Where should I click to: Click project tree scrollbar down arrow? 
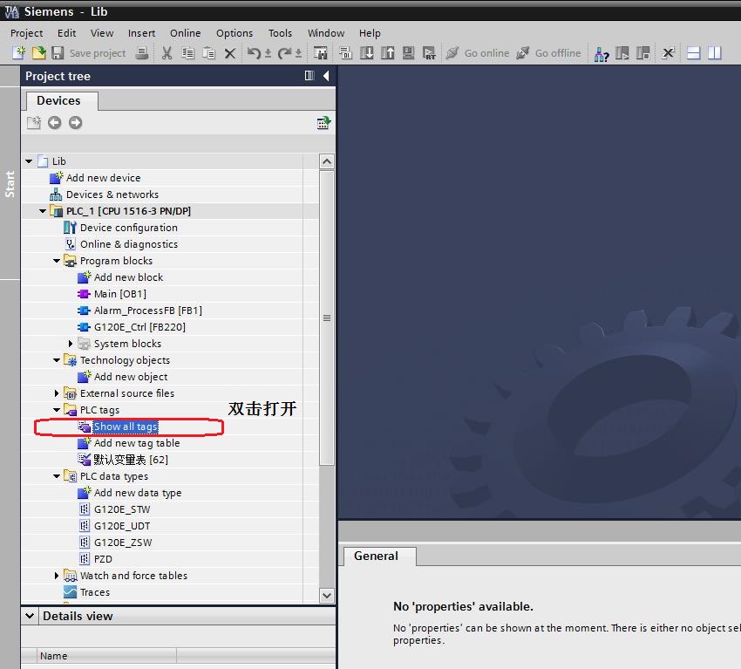coord(327,595)
